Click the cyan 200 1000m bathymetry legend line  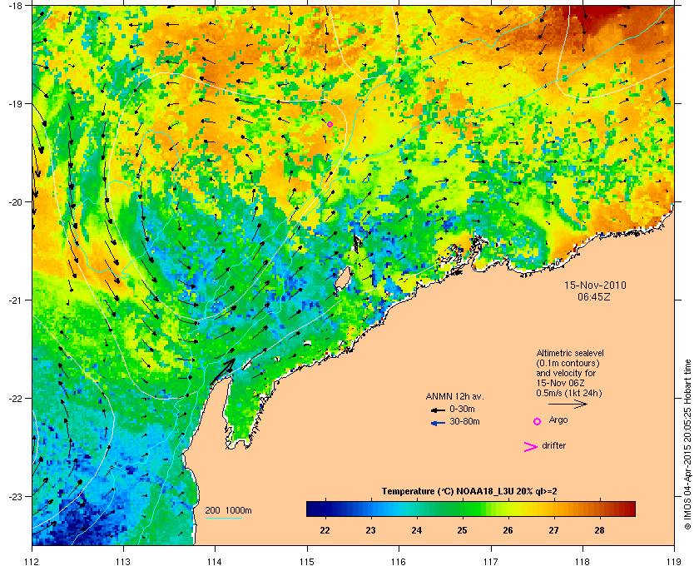click(223, 518)
